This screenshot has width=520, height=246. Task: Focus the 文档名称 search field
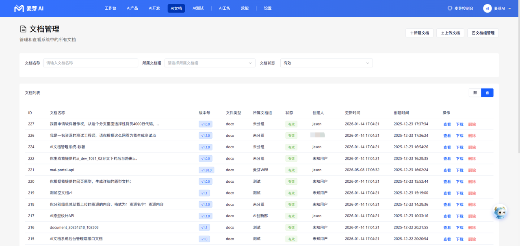[91, 63]
